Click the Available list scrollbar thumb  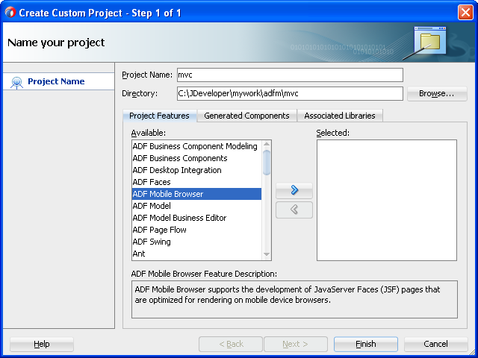point(267,163)
